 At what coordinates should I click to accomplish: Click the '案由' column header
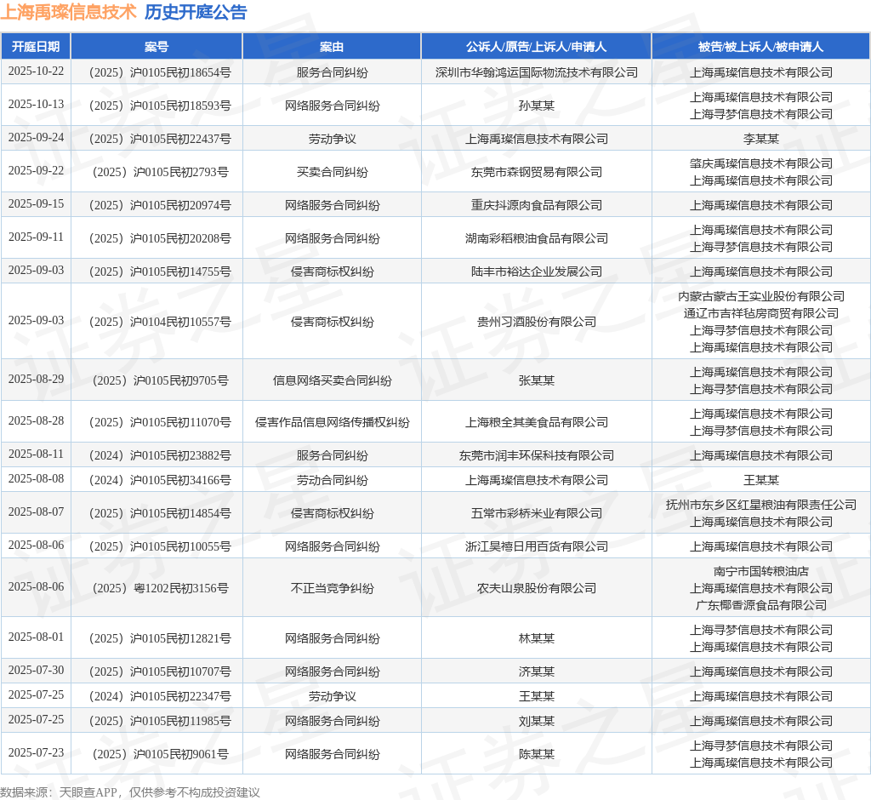[x=332, y=47]
